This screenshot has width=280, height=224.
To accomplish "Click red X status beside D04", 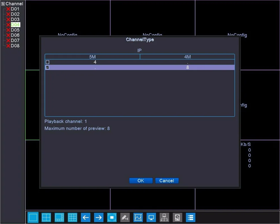I will tap(8, 25).
